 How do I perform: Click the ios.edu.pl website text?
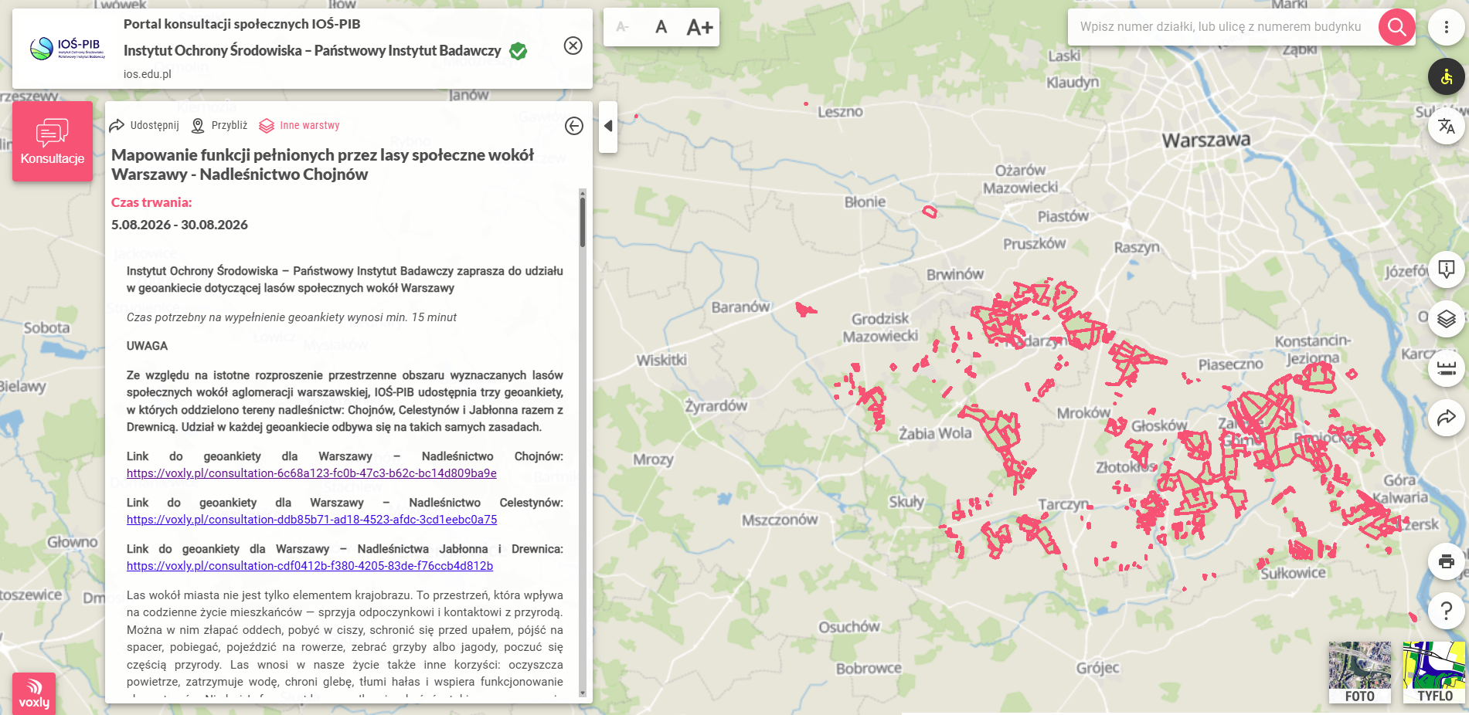[x=148, y=74]
